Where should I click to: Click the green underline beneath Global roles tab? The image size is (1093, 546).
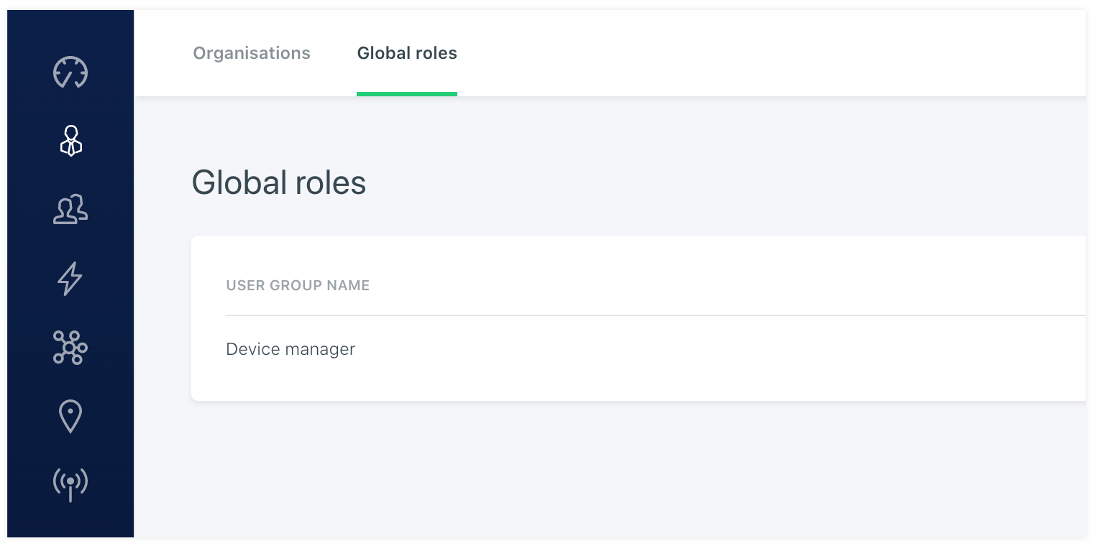[407, 93]
